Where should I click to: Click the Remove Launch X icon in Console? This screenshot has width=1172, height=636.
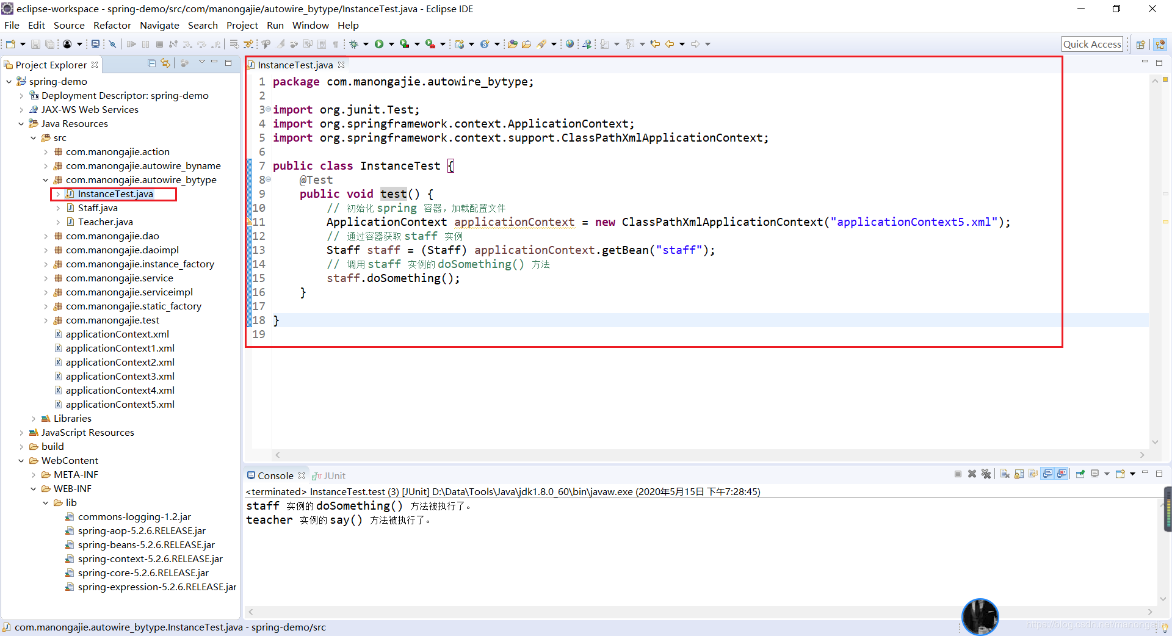[972, 474]
